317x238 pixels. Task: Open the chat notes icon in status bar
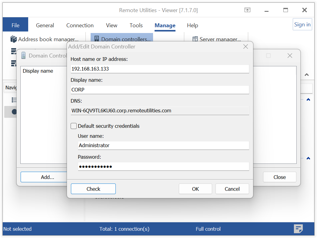298,229
